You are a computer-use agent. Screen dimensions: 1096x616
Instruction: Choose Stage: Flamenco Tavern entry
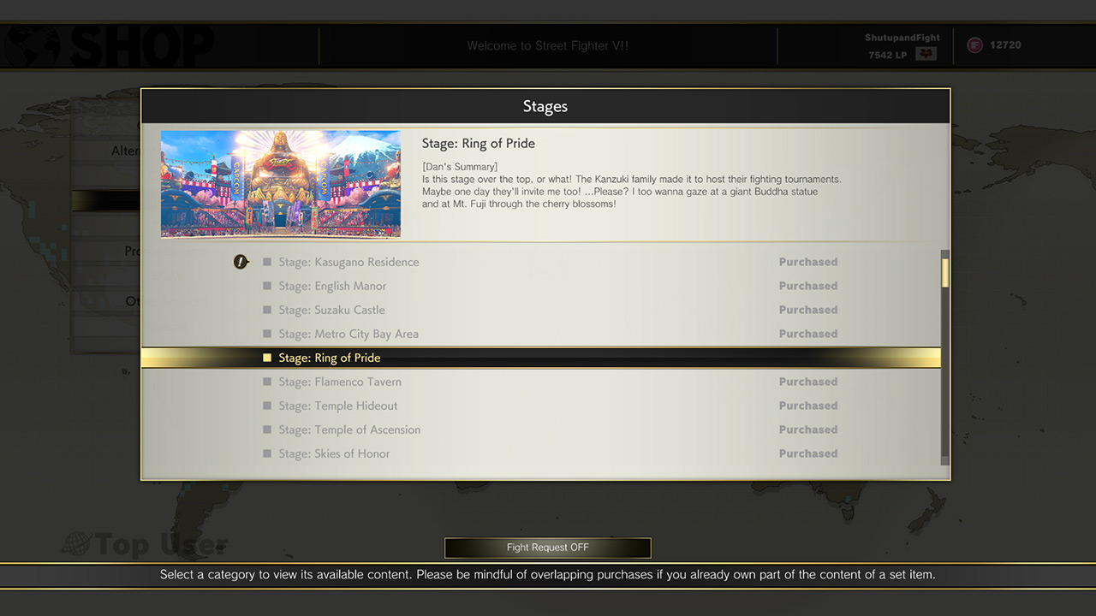pyautogui.click(x=339, y=382)
